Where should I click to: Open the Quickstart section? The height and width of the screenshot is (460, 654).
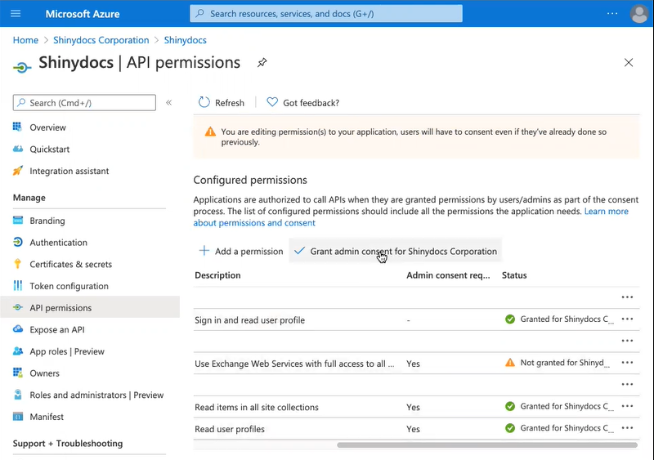pyautogui.click(x=49, y=150)
